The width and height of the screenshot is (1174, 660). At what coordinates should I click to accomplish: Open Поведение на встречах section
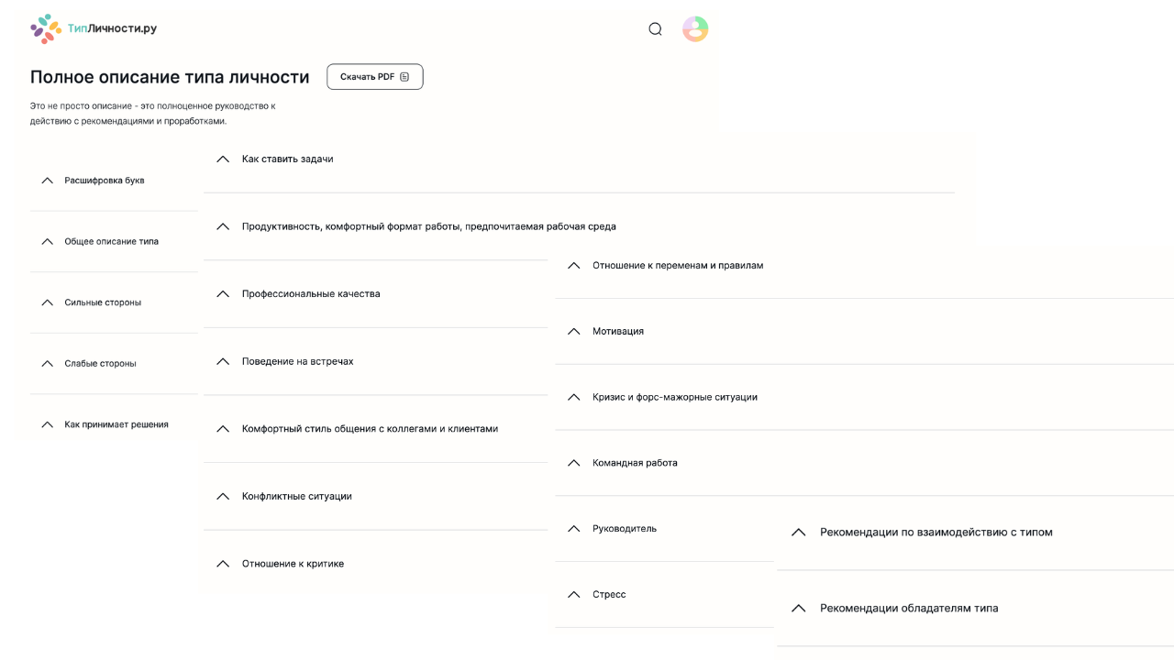point(297,362)
